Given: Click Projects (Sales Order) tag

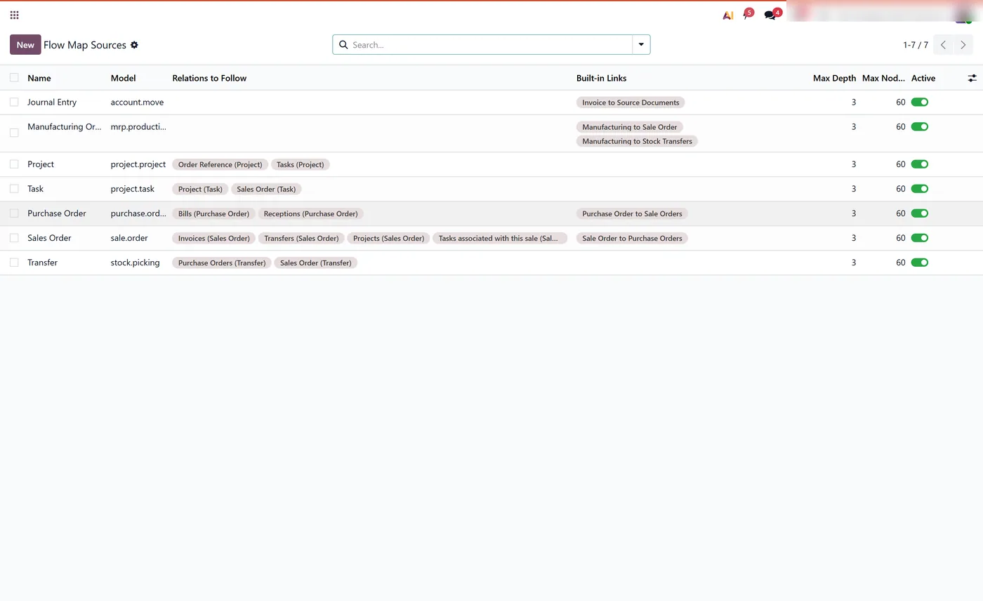Looking at the screenshot, I should pyautogui.click(x=388, y=238).
